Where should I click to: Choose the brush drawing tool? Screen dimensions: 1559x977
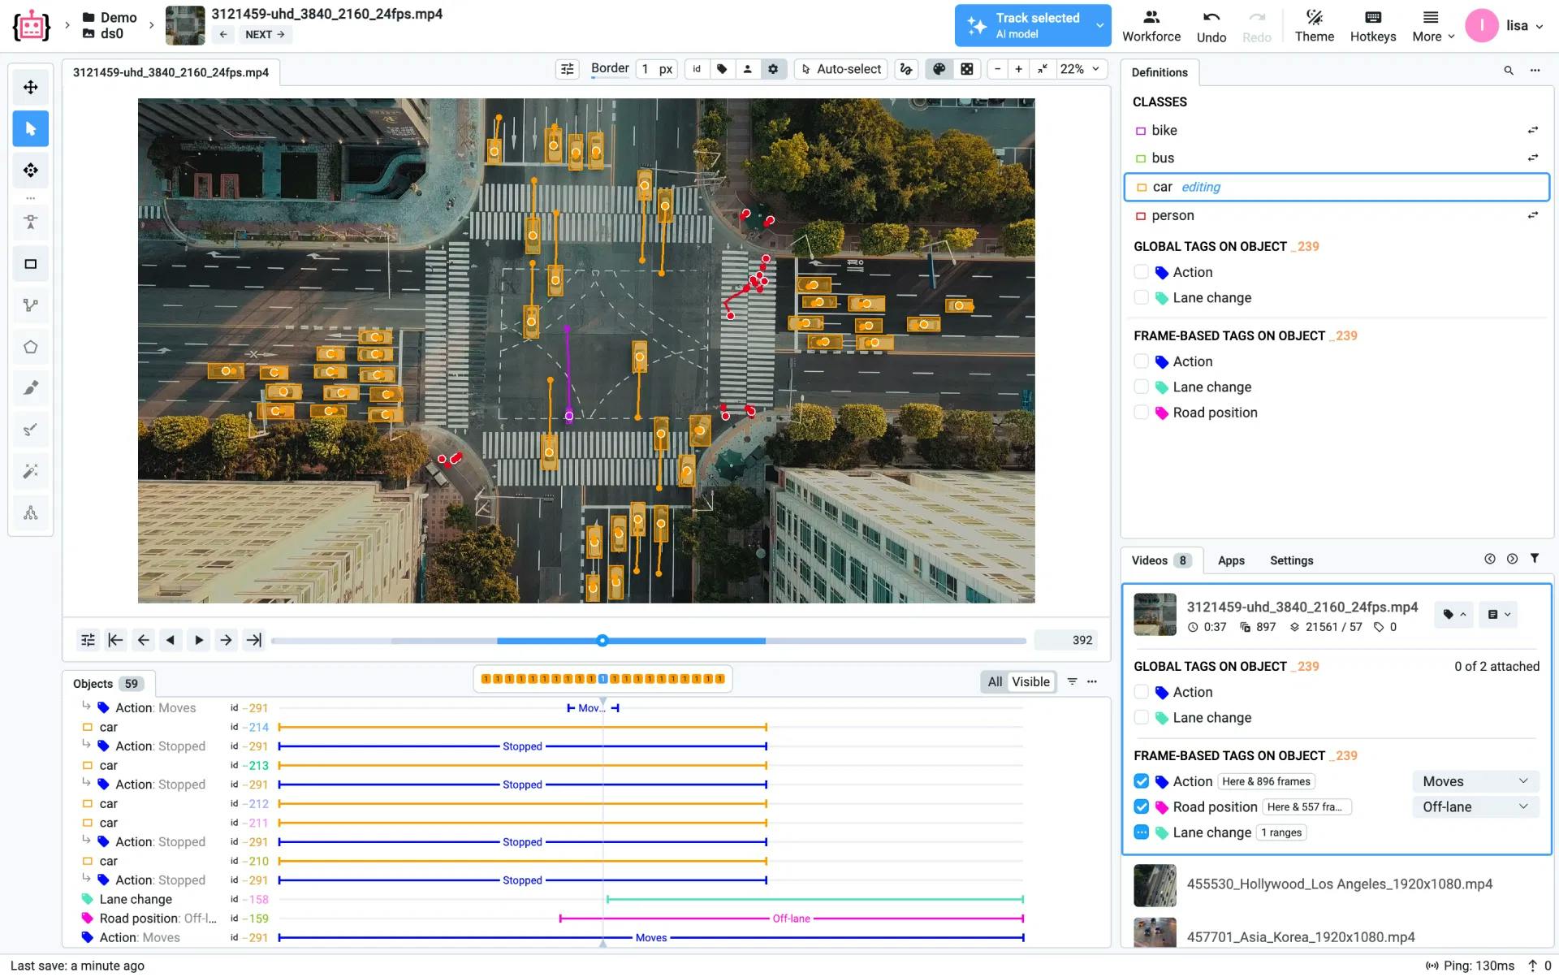(31, 388)
